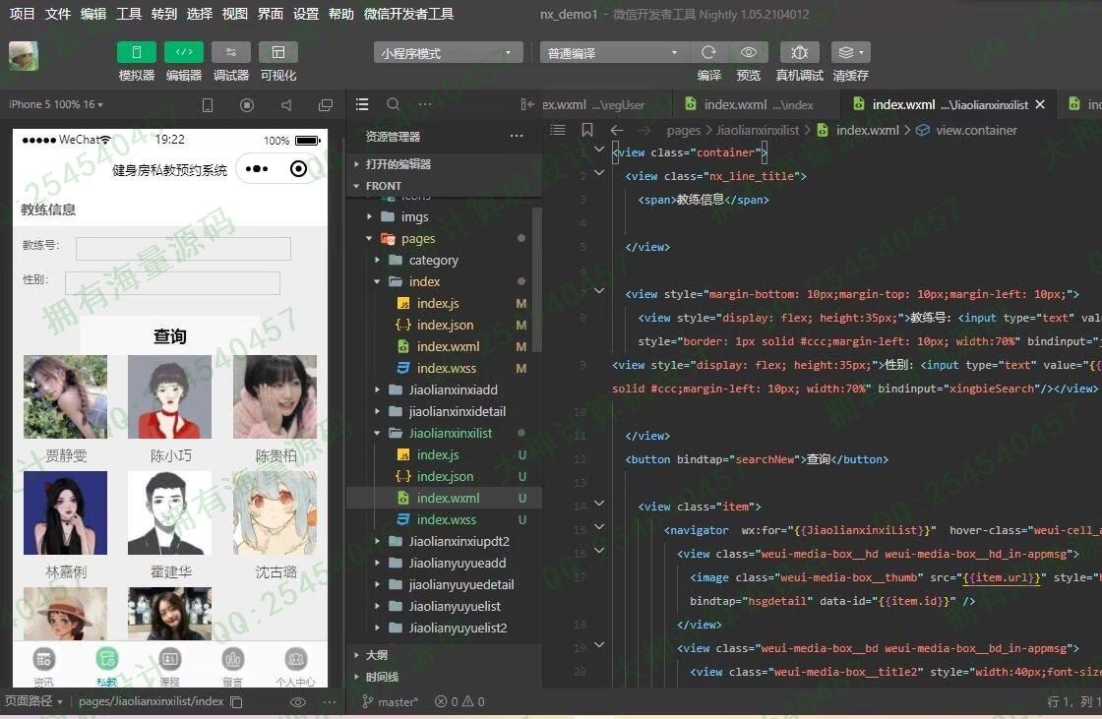Open the 工具 menu
The height and width of the screenshot is (719, 1102).
129,14
